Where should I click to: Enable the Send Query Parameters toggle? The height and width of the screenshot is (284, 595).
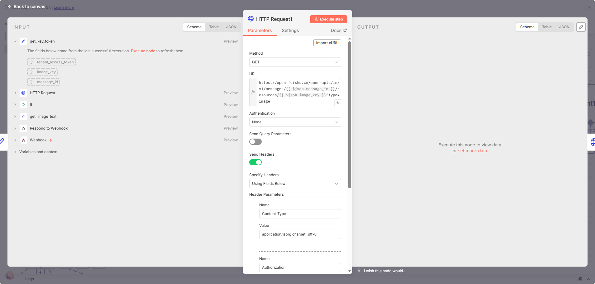click(255, 142)
